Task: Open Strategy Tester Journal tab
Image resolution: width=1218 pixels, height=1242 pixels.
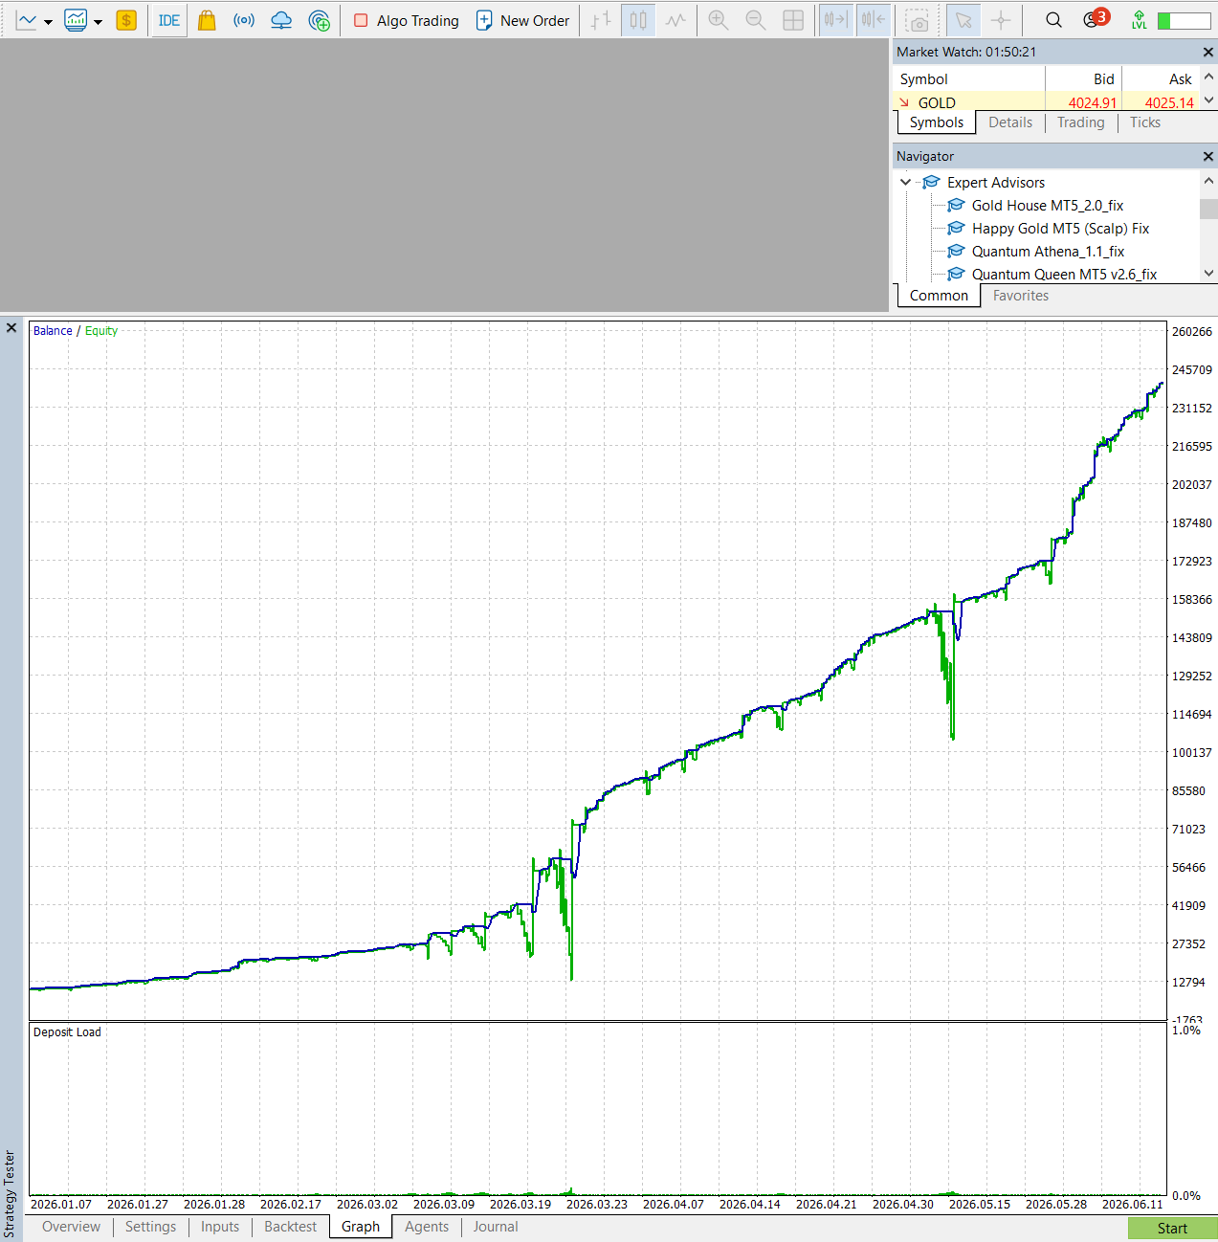Action: point(496,1227)
